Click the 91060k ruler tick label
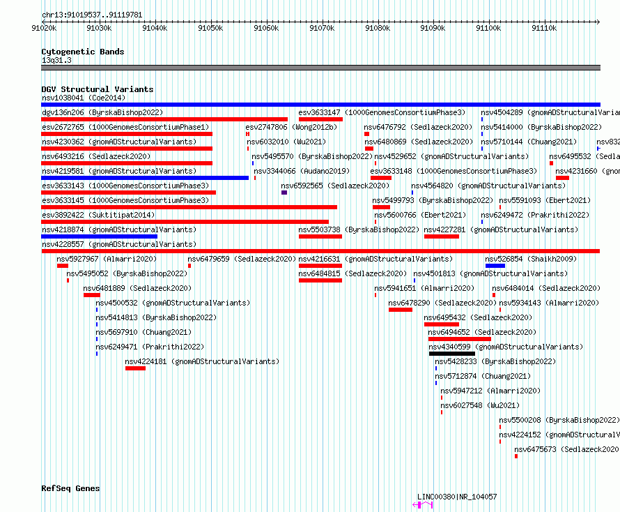Screen dimensions: 620x512 click(266, 28)
